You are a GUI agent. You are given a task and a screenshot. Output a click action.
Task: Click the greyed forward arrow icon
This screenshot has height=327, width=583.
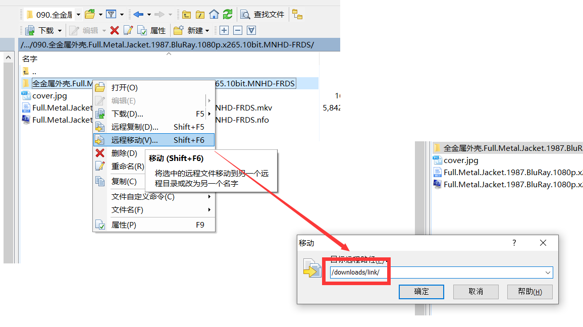160,15
